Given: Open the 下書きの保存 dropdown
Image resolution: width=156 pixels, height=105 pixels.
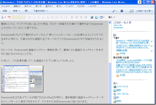Looking at the screenshot, I should pyautogui.click(x=40, y=11).
